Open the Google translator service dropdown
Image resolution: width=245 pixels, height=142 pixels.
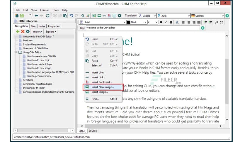(147, 16)
